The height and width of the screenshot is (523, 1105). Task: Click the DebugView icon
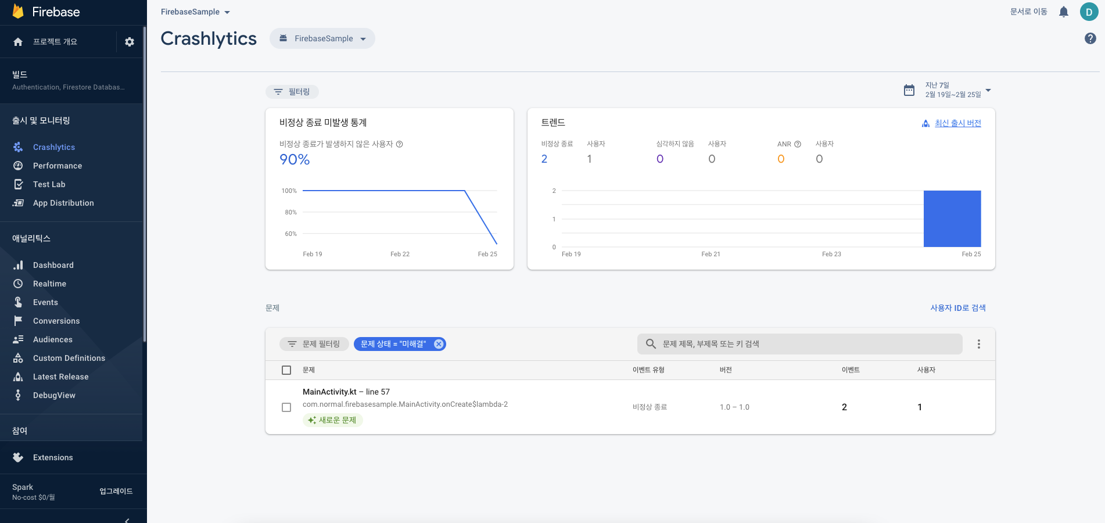(18, 395)
